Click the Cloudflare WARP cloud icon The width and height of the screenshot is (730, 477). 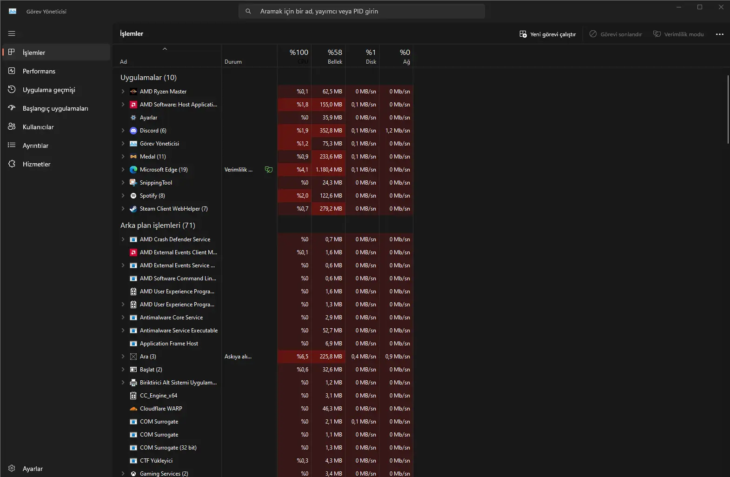tap(133, 409)
